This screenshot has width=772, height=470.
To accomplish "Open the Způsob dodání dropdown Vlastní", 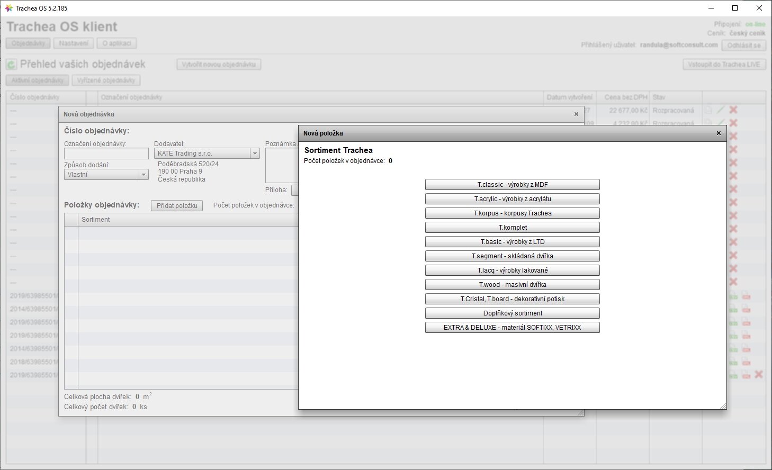I will click(x=106, y=175).
